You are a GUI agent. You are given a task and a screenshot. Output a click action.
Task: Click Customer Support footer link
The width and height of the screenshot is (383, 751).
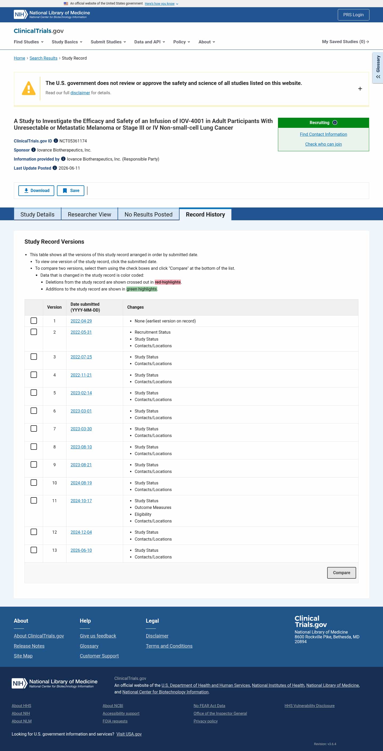coord(99,656)
